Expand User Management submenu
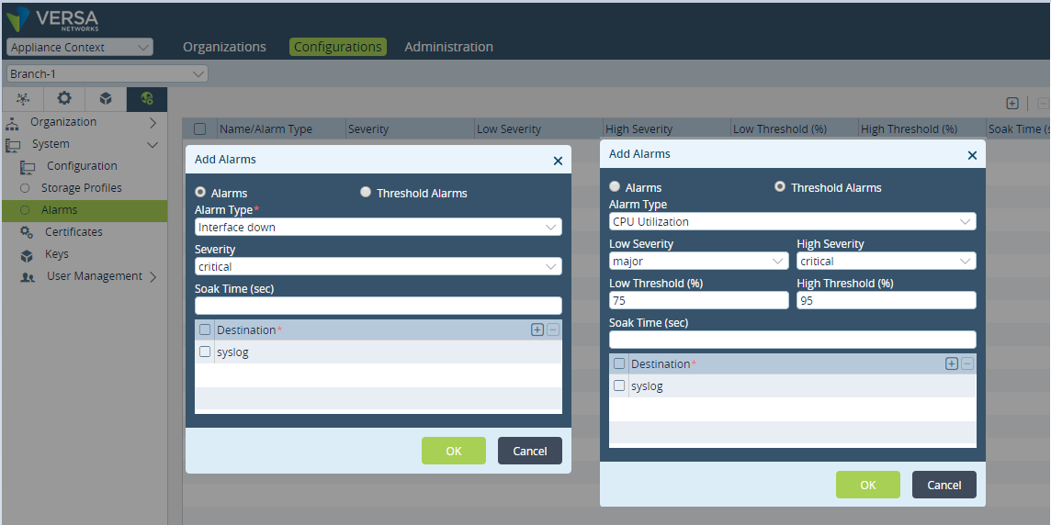The height and width of the screenshot is (525, 1051). click(x=153, y=276)
